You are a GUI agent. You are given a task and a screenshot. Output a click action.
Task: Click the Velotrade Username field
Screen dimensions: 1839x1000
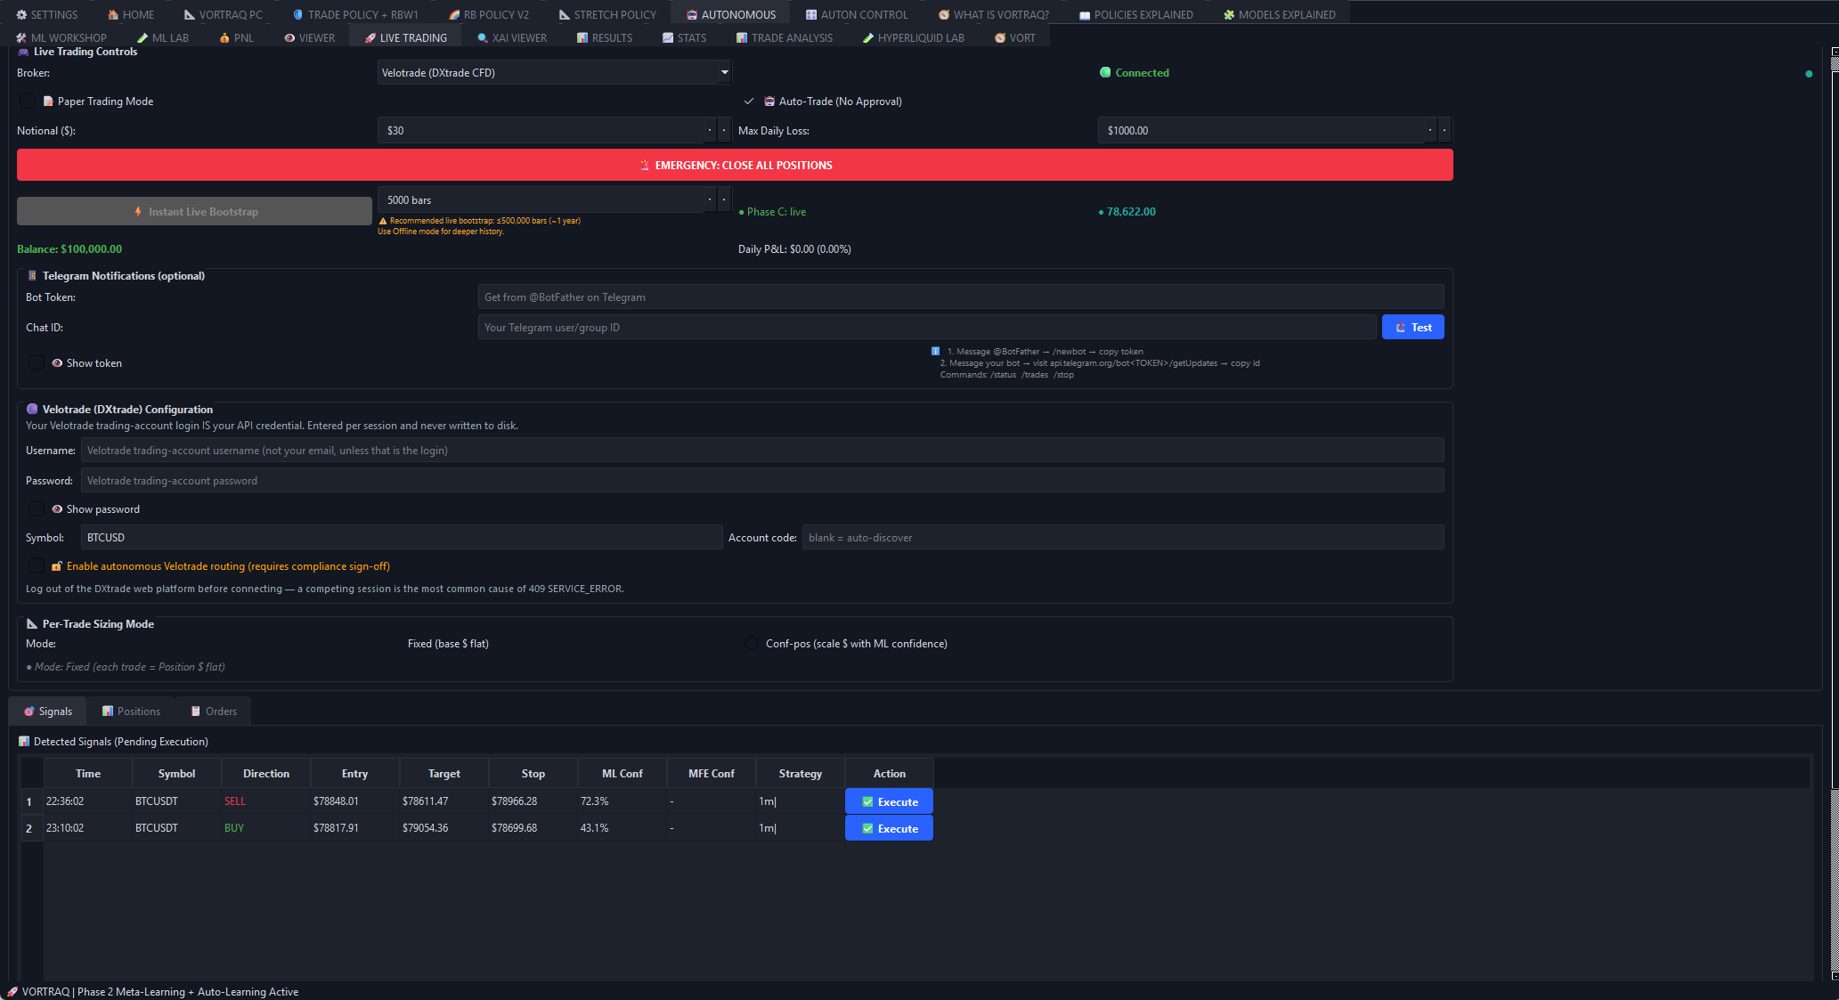click(x=762, y=450)
